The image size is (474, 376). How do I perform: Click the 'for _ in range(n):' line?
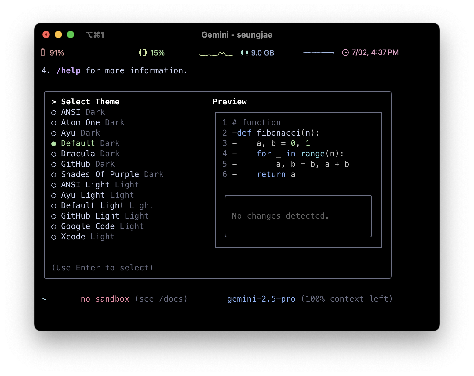[300, 154]
